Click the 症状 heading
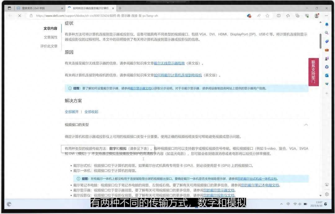 [x=69, y=23]
